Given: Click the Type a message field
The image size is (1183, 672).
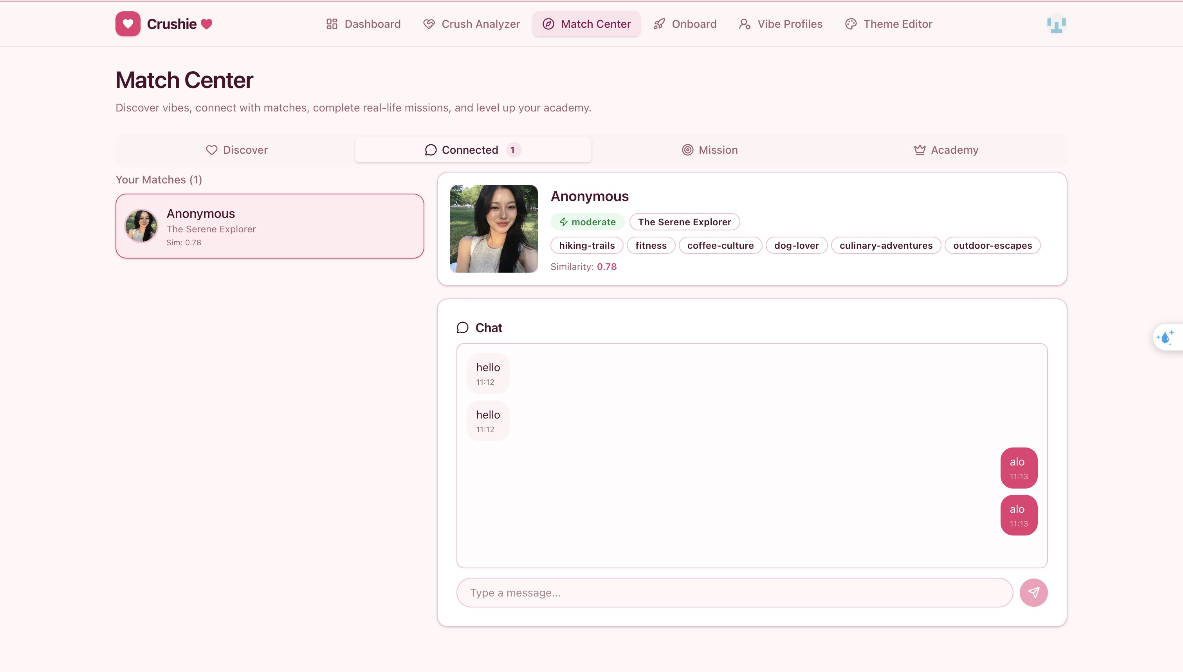Looking at the screenshot, I should [734, 593].
